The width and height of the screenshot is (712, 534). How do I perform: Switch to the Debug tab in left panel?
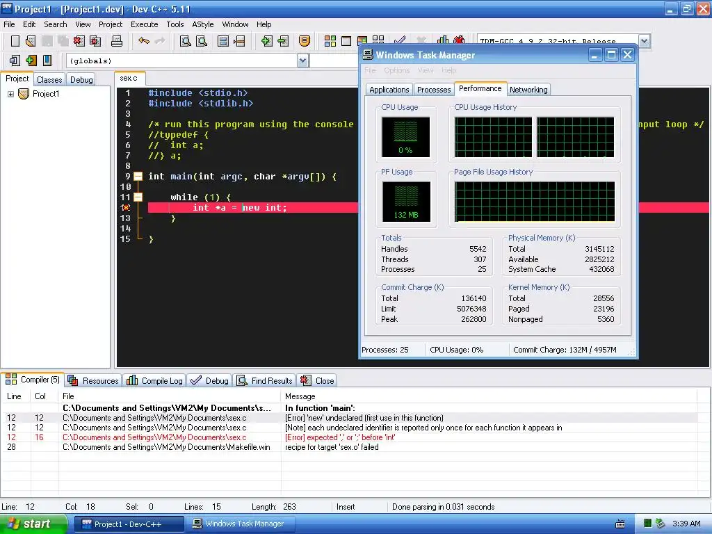pos(81,79)
